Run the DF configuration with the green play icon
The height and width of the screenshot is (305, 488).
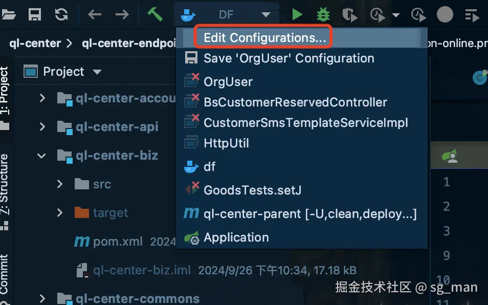(x=297, y=14)
